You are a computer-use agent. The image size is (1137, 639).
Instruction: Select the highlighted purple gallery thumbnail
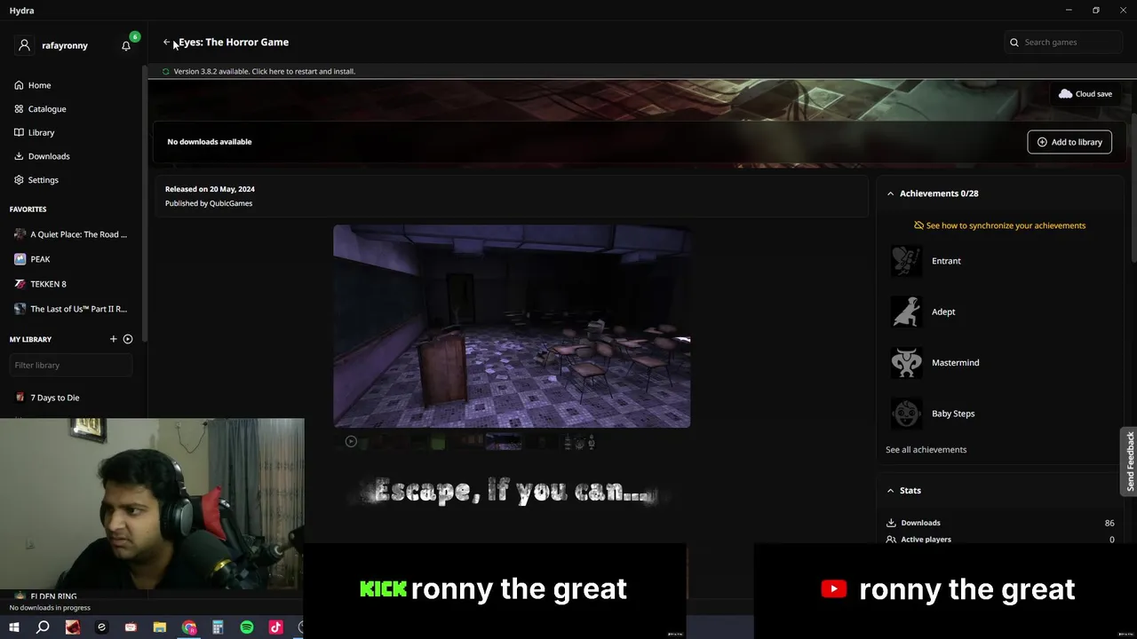pyautogui.click(x=504, y=442)
